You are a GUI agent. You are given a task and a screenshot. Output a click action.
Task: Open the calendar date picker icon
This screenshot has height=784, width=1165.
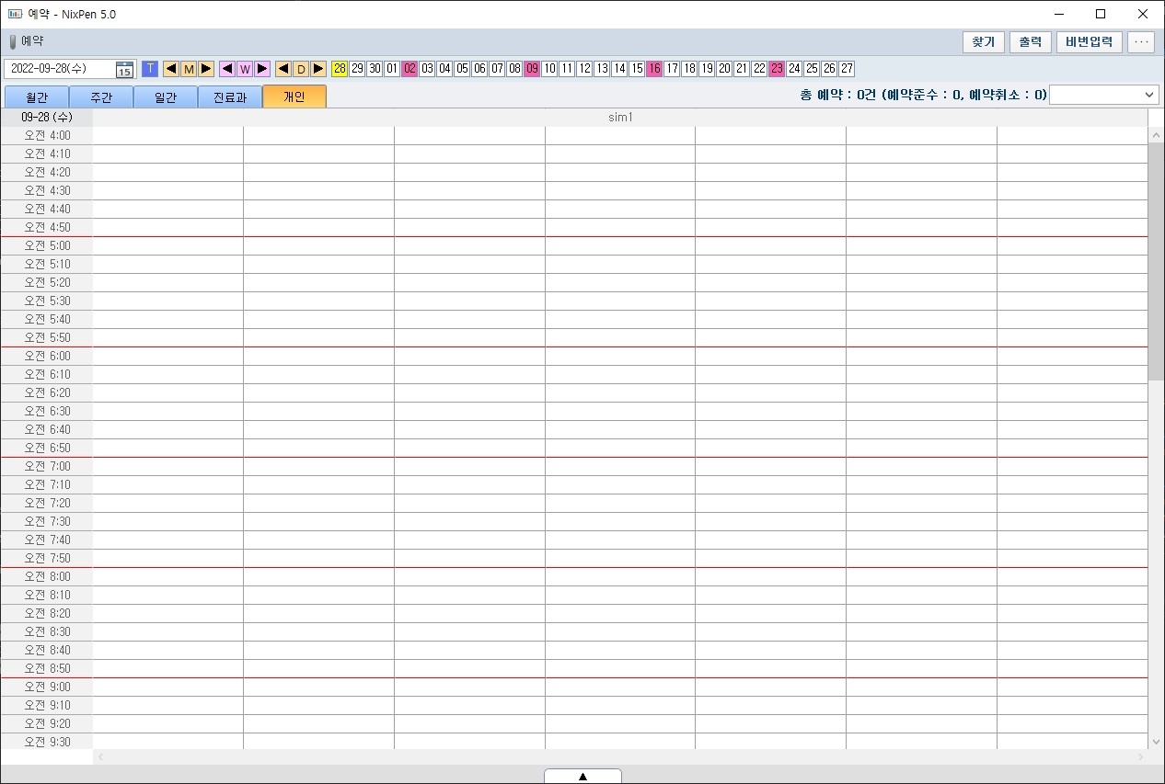[x=124, y=70]
